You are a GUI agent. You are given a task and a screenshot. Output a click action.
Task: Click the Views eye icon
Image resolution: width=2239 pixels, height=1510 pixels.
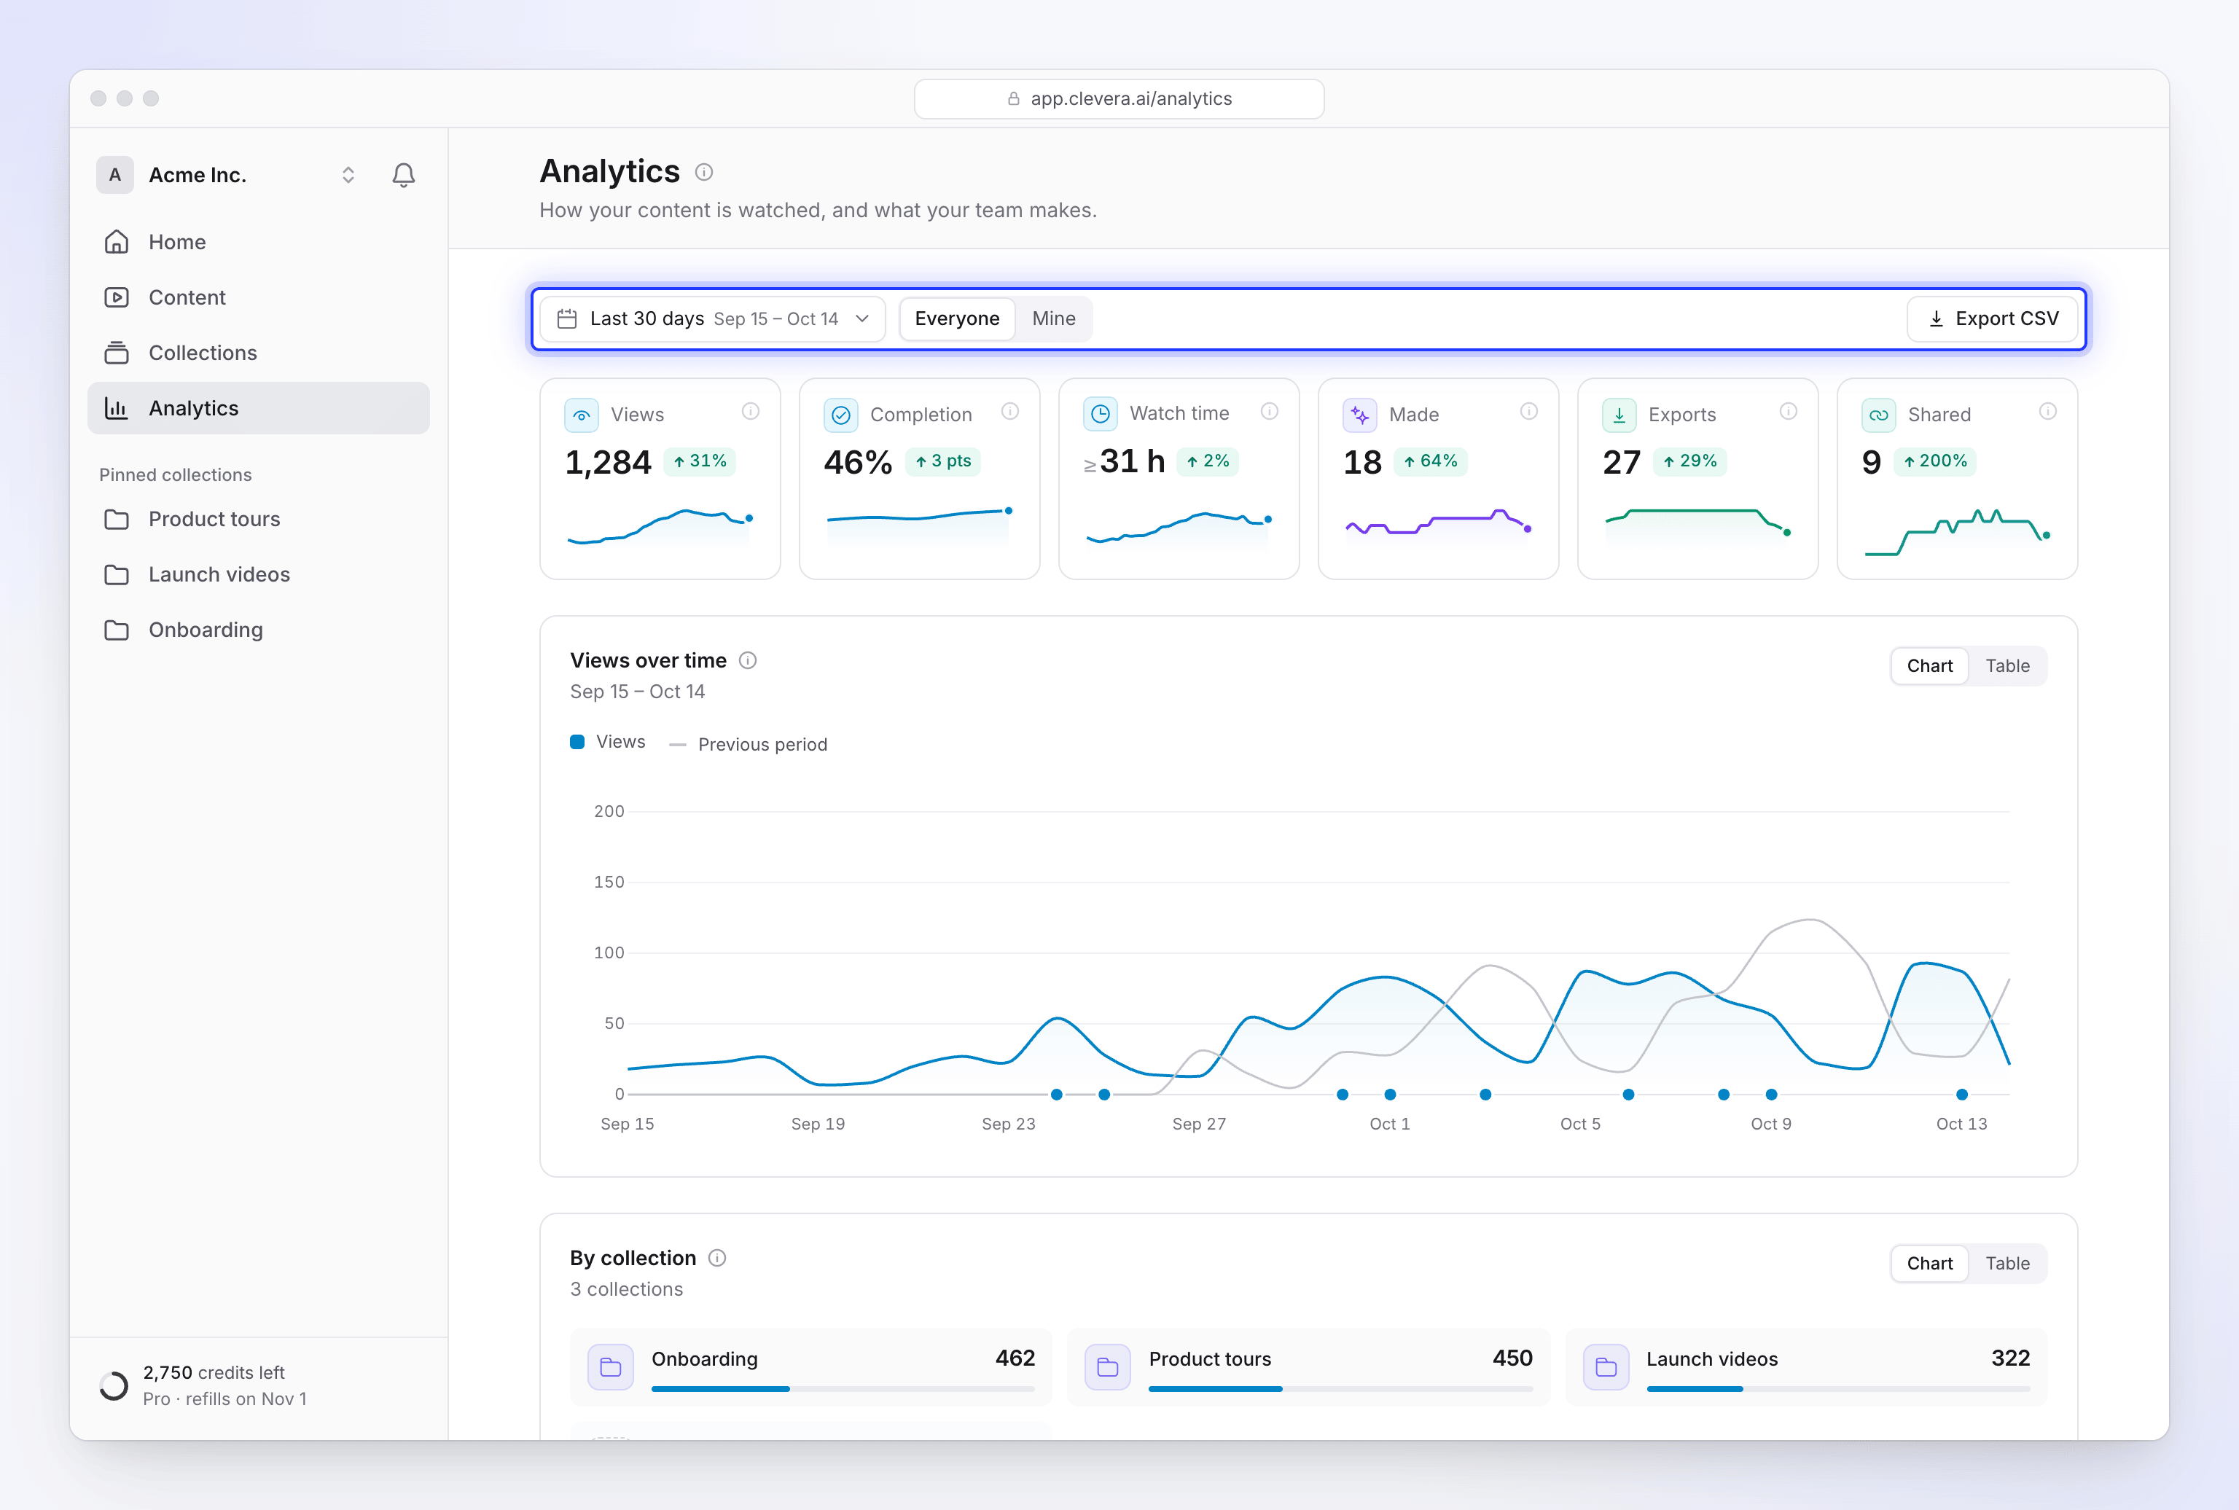pyautogui.click(x=582, y=415)
